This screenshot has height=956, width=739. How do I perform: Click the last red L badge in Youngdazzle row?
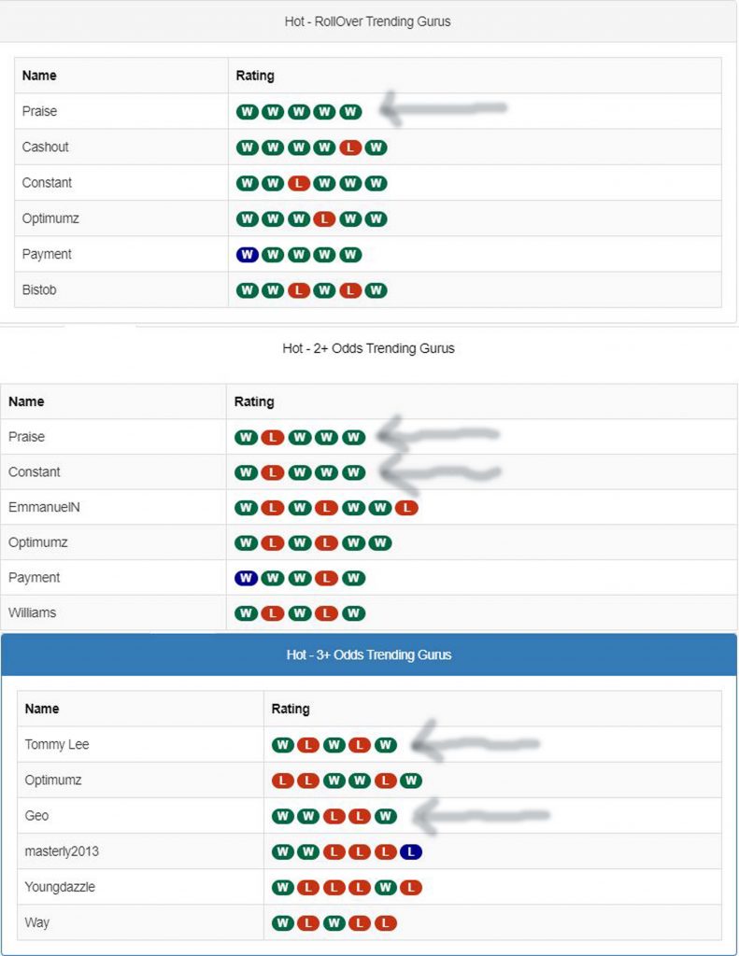(x=411, y=888)
